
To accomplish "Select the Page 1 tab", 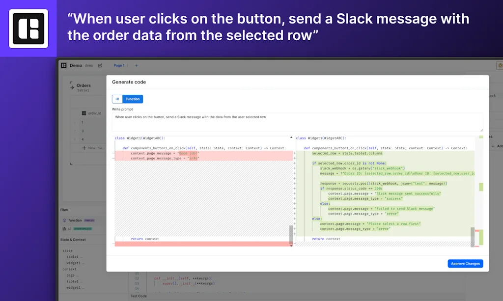I will 119,65.
